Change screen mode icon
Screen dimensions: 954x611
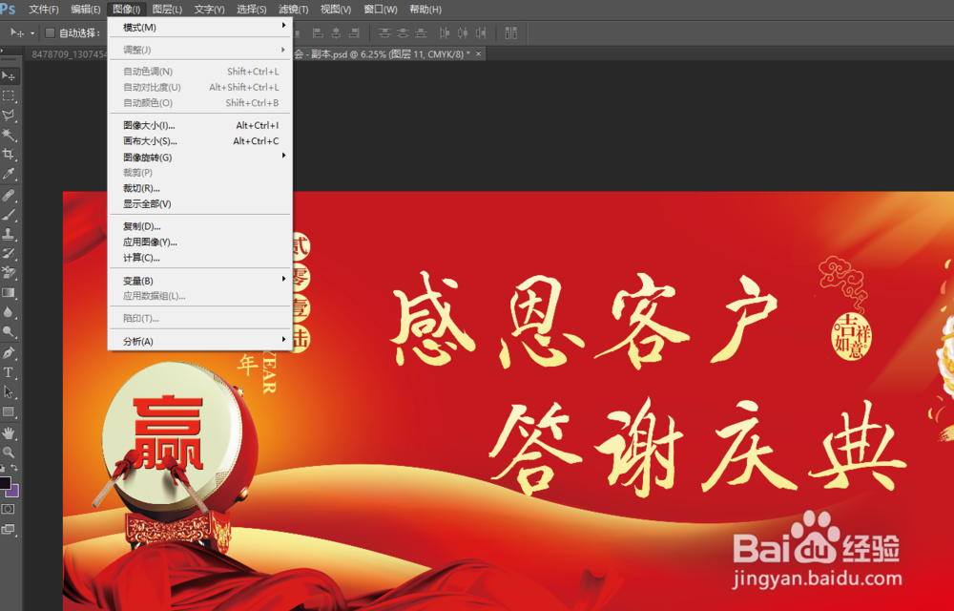pyautogui.click(x=8, y=529)
